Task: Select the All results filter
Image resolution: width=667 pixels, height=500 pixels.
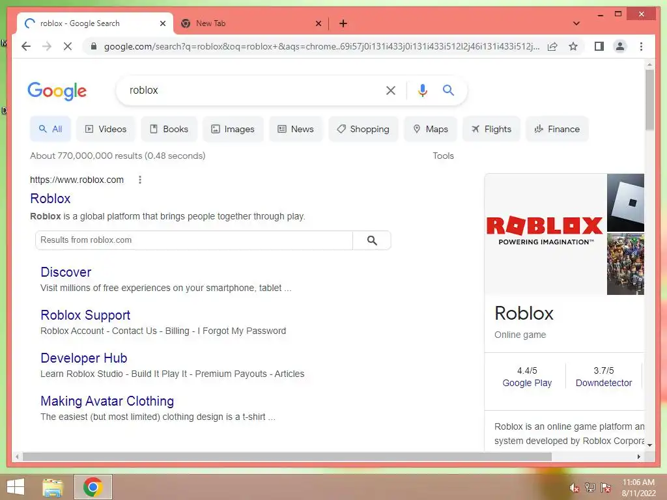Action: (50, 129)
